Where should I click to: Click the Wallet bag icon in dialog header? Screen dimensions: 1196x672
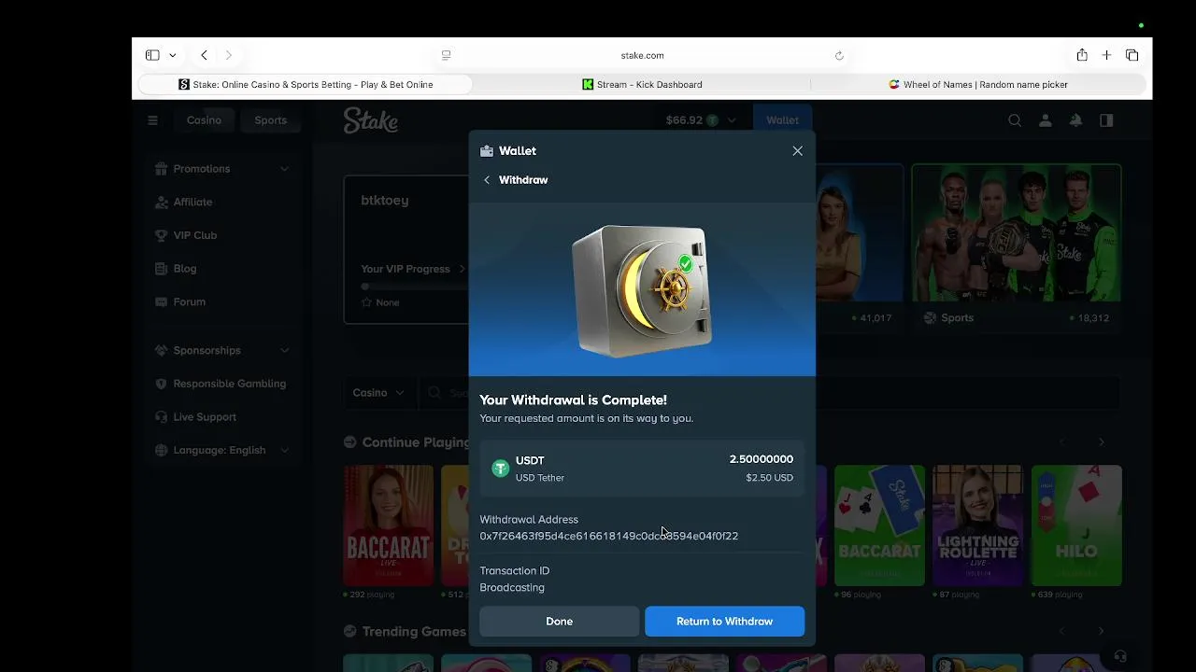coord(487,150)
